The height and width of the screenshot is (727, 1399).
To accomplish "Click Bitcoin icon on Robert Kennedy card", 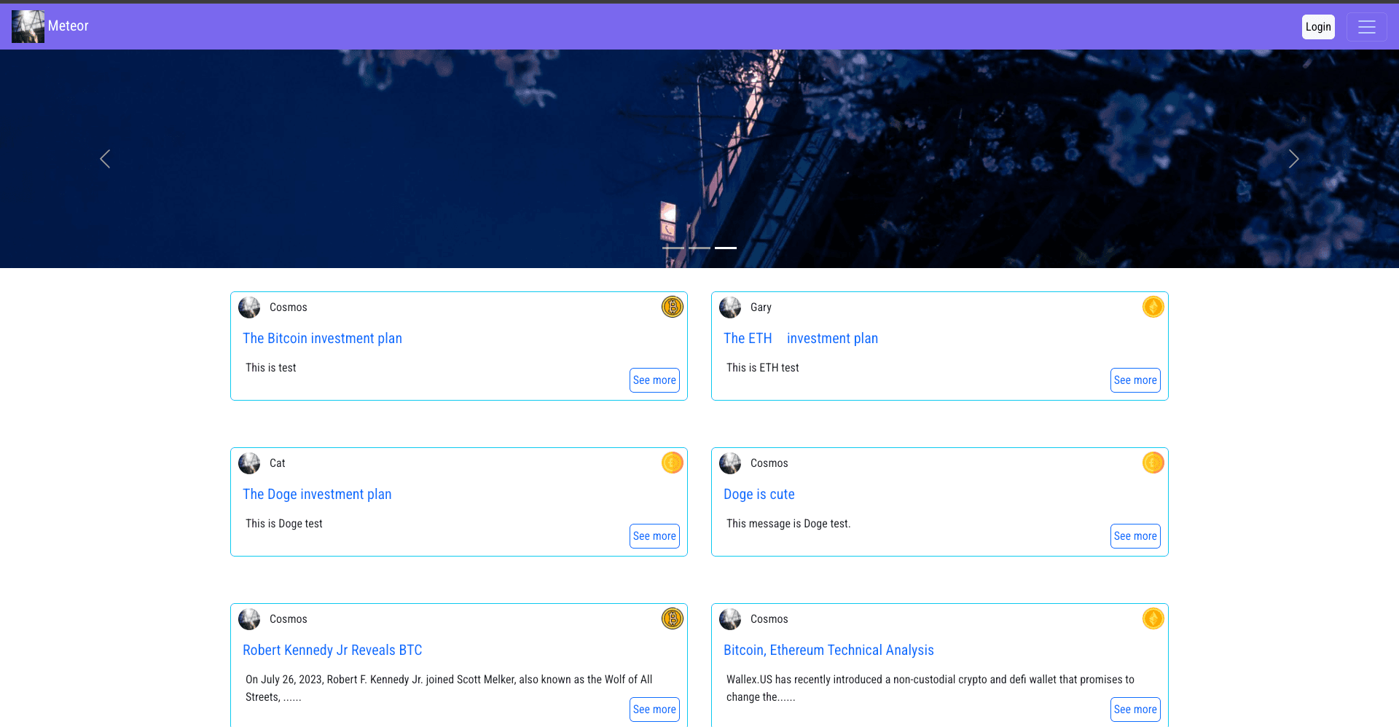I will tap(672, 618).
